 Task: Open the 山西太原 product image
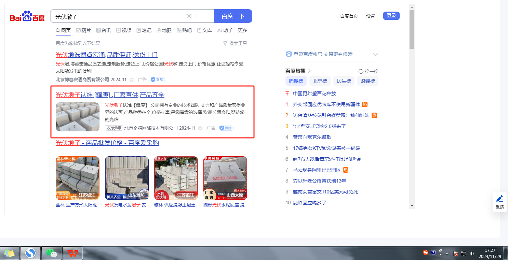tap(225, 178)
